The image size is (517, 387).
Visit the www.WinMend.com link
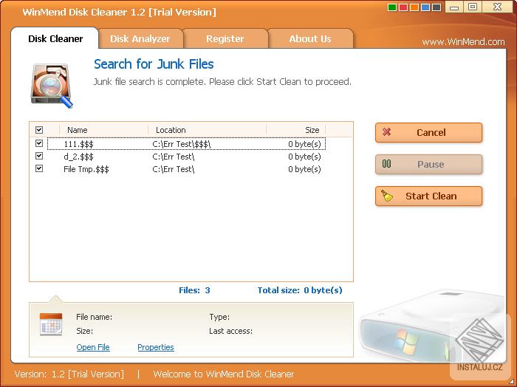(463, 42)
